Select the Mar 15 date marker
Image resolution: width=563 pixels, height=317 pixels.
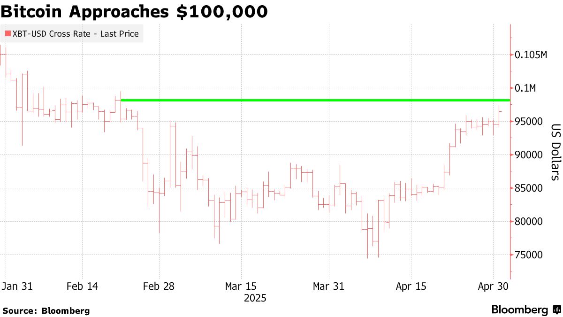coord(241,286)
